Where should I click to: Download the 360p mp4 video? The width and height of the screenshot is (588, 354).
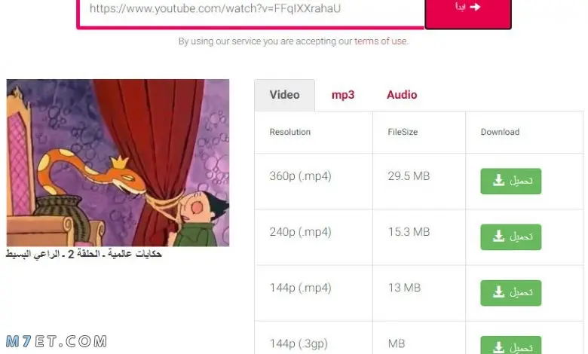point(511,181)
